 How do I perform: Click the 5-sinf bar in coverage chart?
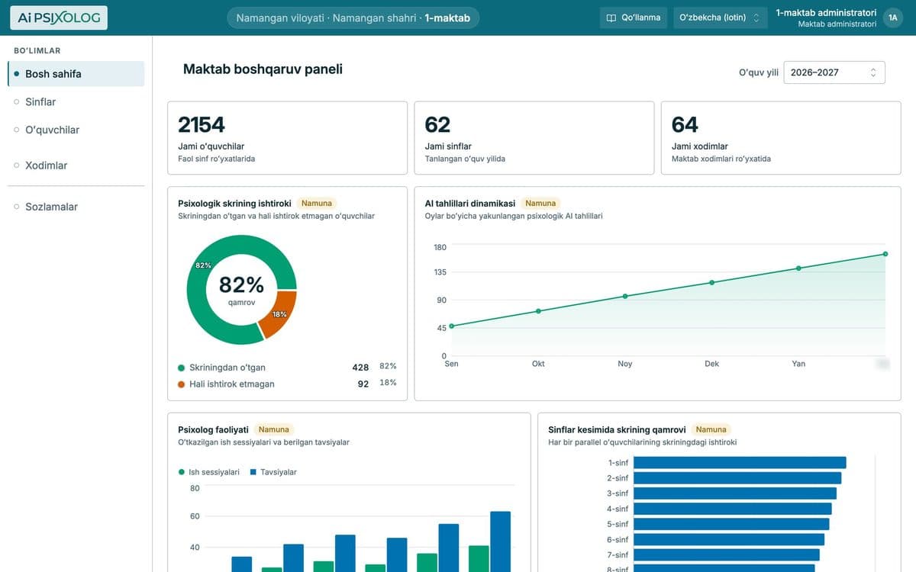coord(731,524)
